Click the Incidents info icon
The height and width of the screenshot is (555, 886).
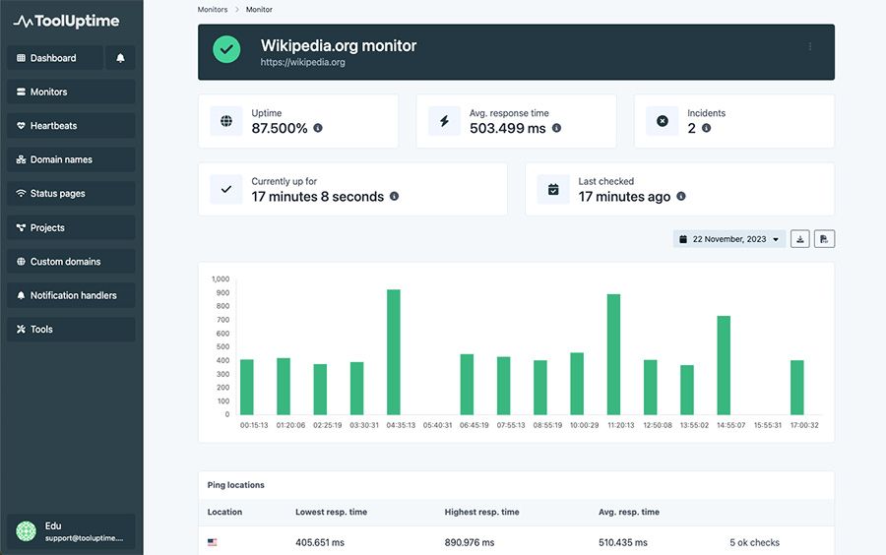[x=706, y=128]
